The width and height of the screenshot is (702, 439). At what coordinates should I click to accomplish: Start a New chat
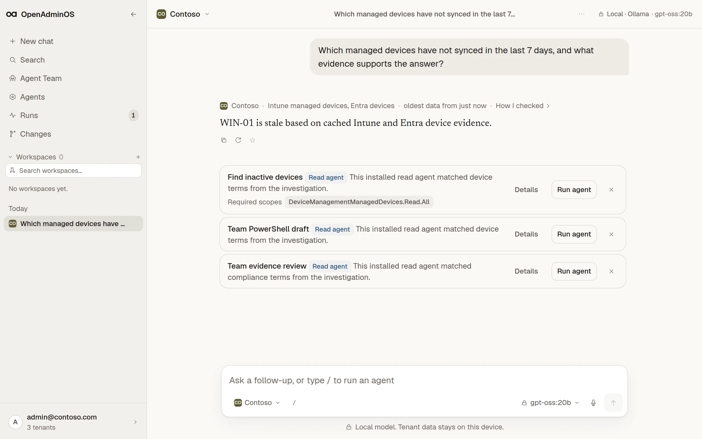(73, 41)
